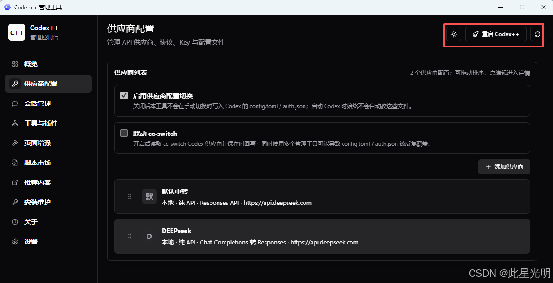Maximize the Codex++ 管理工具 window
The height and width of the screenshot is (283, 553).
pos(522,7)
